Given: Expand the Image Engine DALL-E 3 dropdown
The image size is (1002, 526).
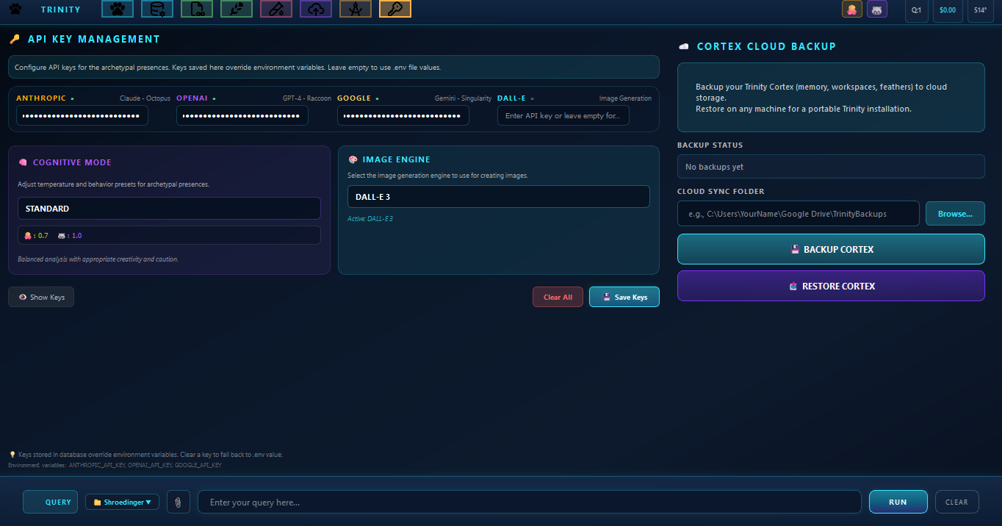Looking at the screenshot, I should 498,197.
